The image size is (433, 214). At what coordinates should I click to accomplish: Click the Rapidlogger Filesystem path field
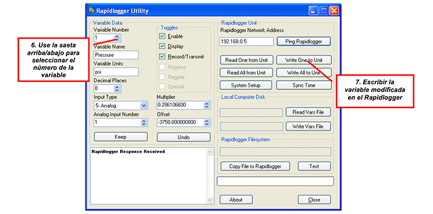[x=275, y=152]
